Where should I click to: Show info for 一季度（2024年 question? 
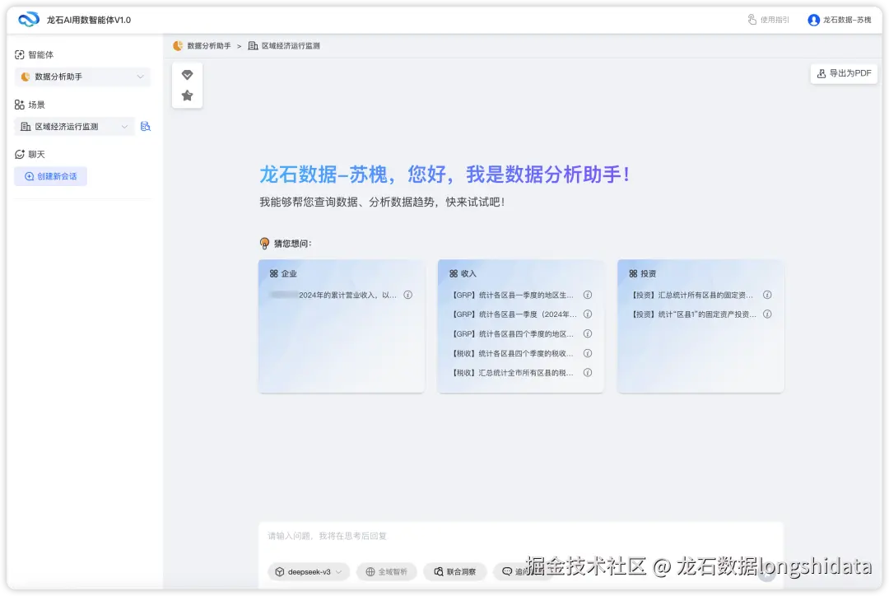[588, 314]
